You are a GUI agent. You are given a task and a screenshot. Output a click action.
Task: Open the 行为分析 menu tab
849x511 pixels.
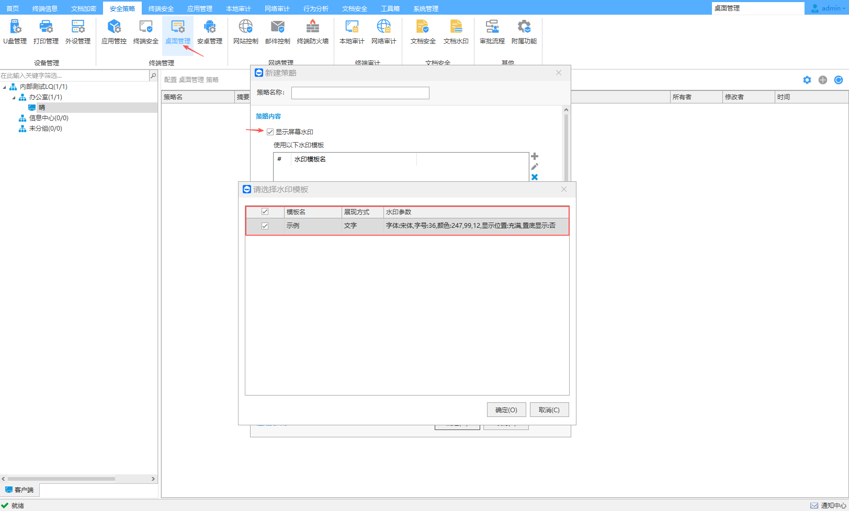point(316,9)
